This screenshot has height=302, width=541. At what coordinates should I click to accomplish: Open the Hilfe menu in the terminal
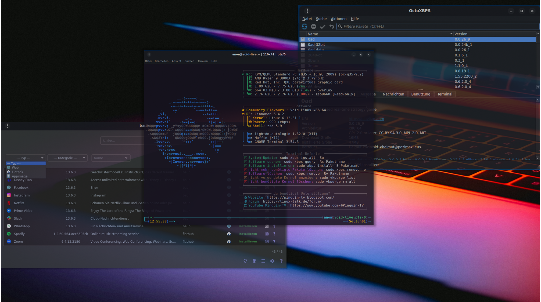point(214,61)
